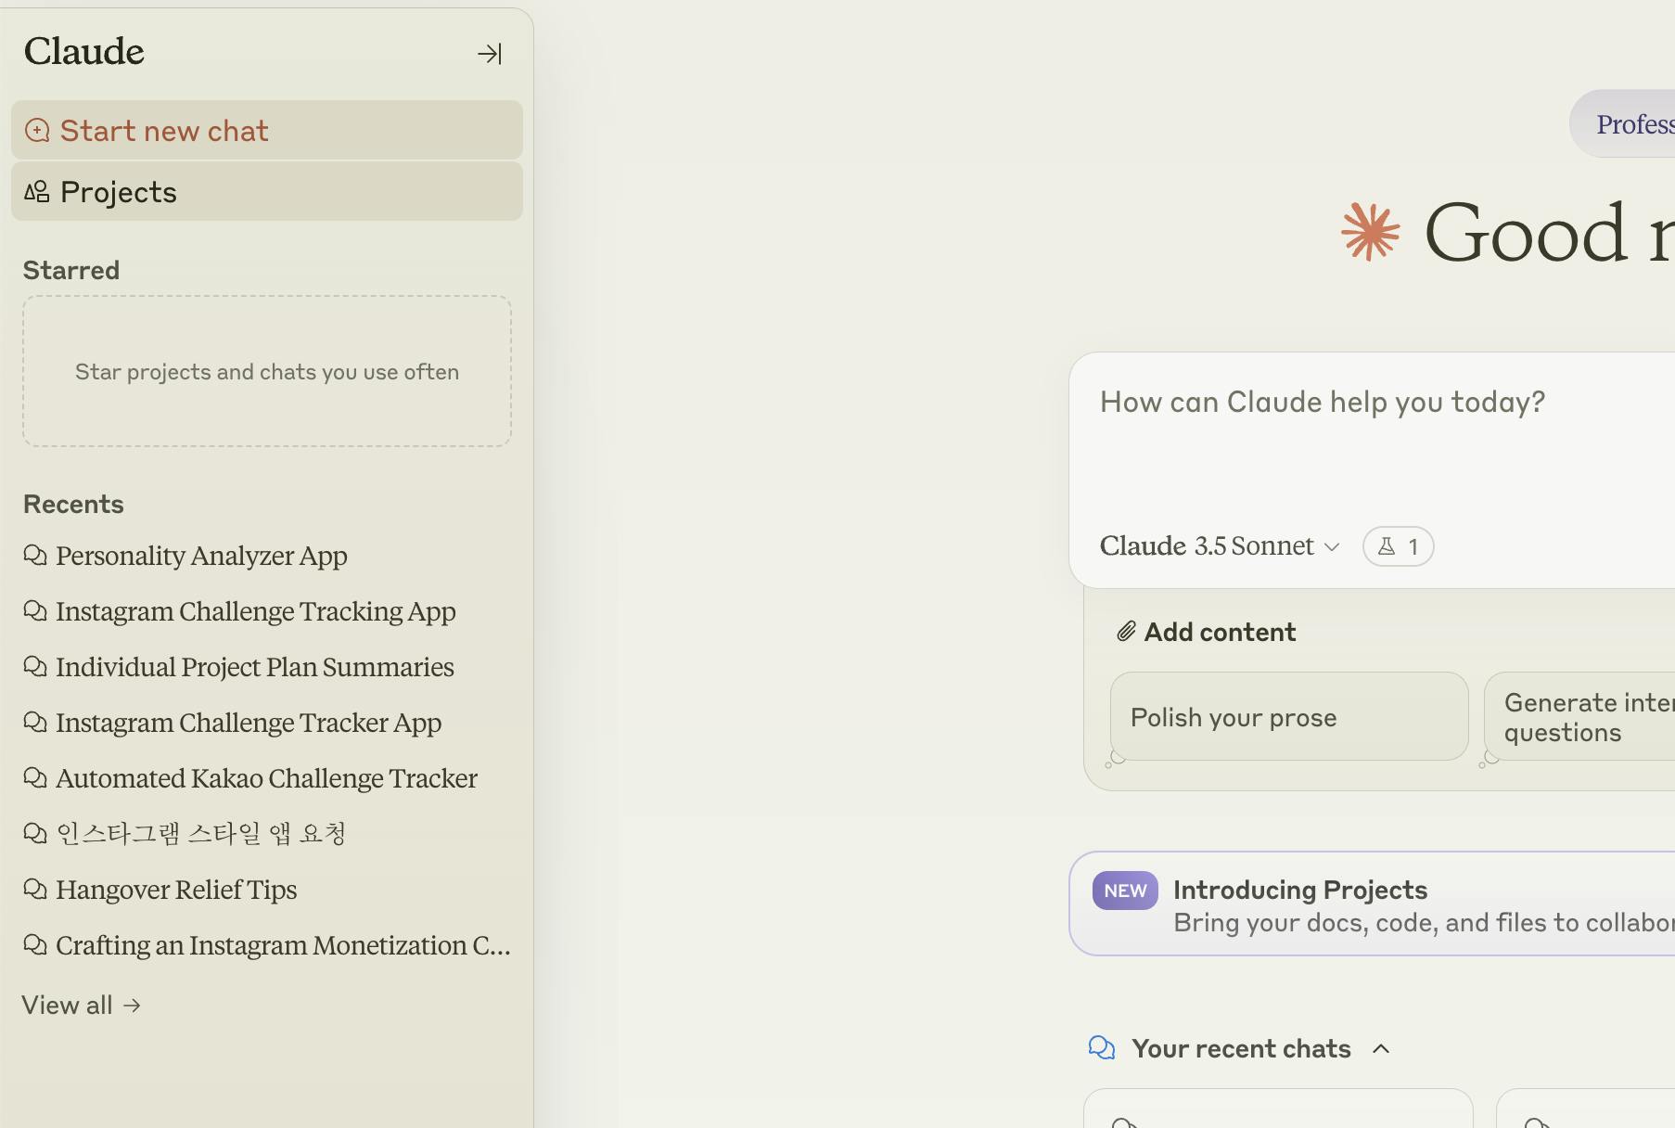Click the Starred section heading

point(71,271)
